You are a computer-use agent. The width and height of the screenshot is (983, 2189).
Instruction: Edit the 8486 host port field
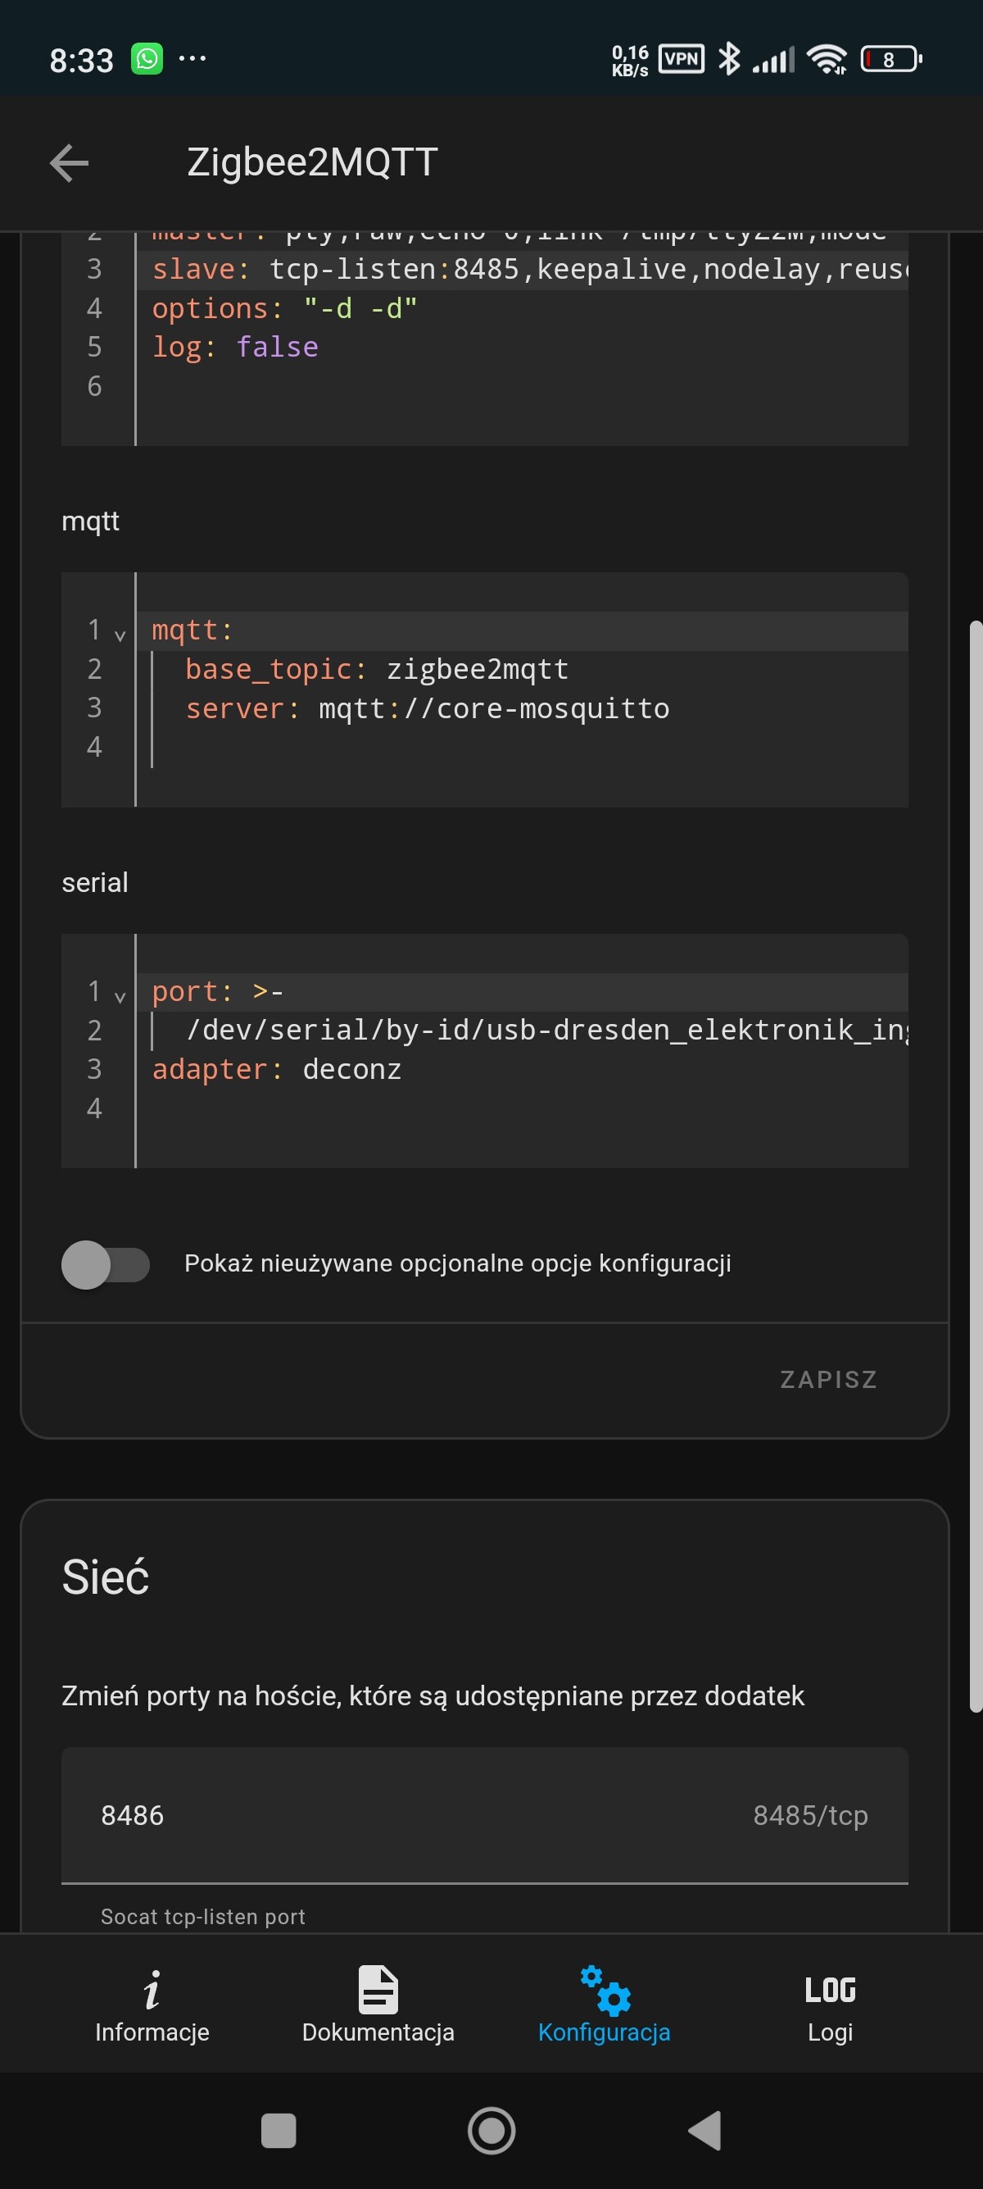(485, 1815)
